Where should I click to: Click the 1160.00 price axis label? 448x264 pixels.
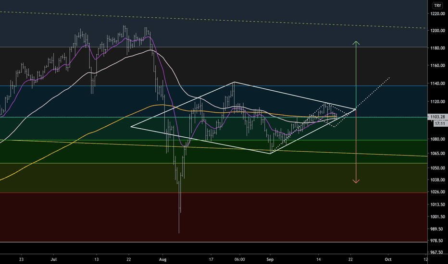point(438,65)
